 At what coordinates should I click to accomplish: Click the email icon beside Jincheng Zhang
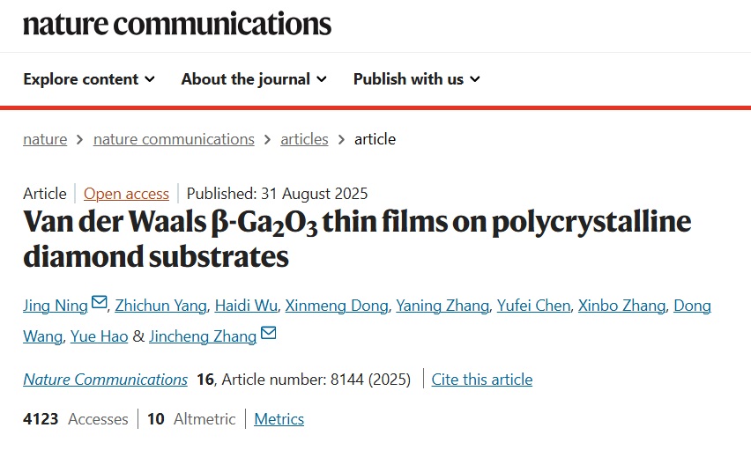(269, 334)
